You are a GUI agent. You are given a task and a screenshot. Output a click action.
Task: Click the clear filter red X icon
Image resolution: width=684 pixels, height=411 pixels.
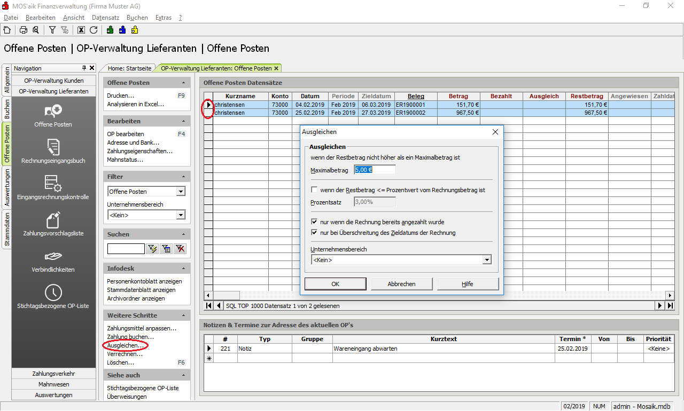[180, 249]
